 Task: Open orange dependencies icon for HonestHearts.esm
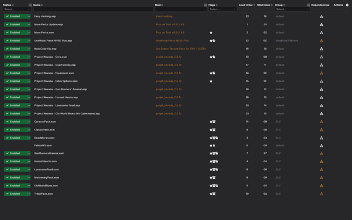tap(321, 161)
